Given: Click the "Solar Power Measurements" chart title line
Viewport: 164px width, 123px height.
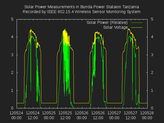Looking at the screenshot, I should 81,7.
